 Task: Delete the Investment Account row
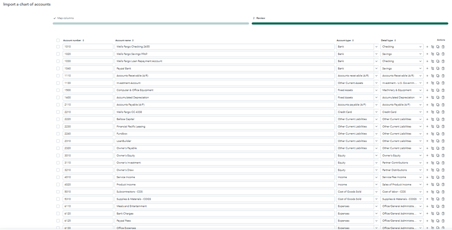pyautogui.click(x=443, y=83)
